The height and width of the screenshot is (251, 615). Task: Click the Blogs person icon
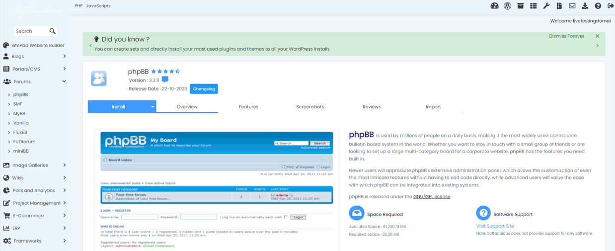(x=6, y=56)
